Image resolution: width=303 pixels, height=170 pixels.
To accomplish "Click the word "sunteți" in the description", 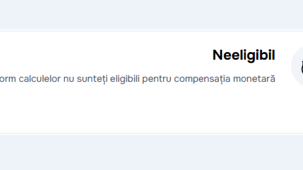I will click(92, 79).
